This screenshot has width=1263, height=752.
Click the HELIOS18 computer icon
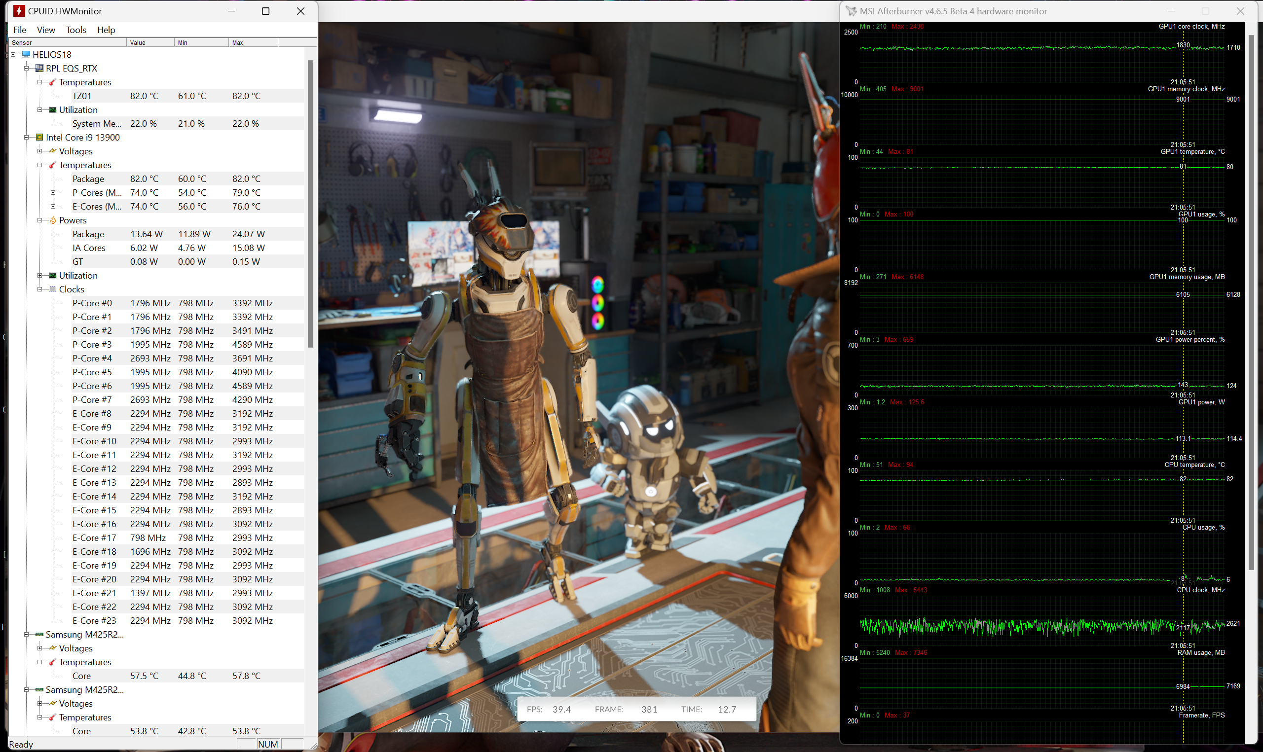(x=26, y=54)
